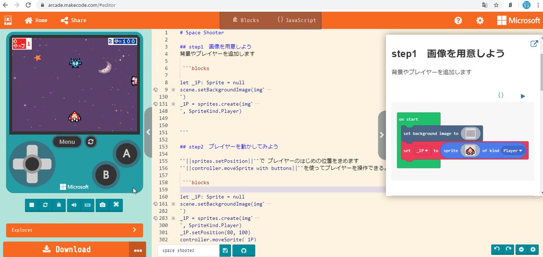
Task: Toggle debug mode with bug icon
Action: click(x=58, y=205)
